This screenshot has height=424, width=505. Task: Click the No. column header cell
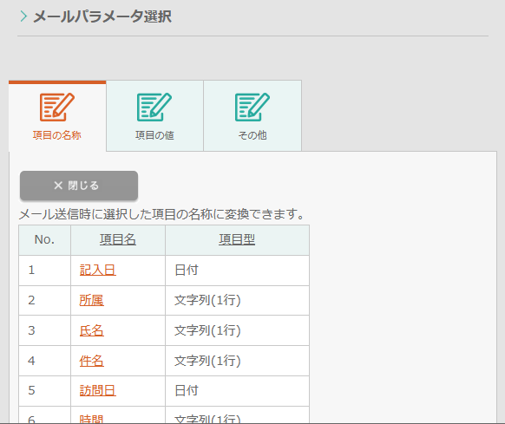(45, 240)
